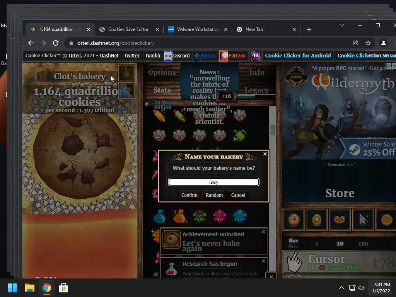
Task: Click the green watering can icon
Action: (239, 136)
